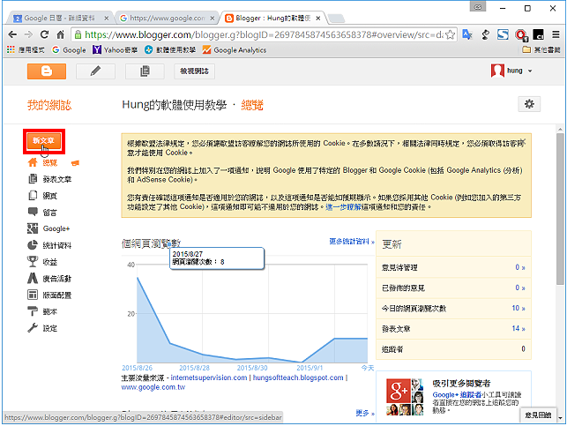This screenshot has height=426, width=567.
Task: Select 統計資料 in the sidebar
Action: pos(49,245)
